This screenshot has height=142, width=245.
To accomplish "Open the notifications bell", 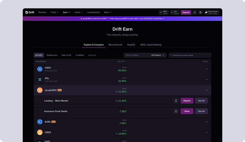I will tap(195, 12).
